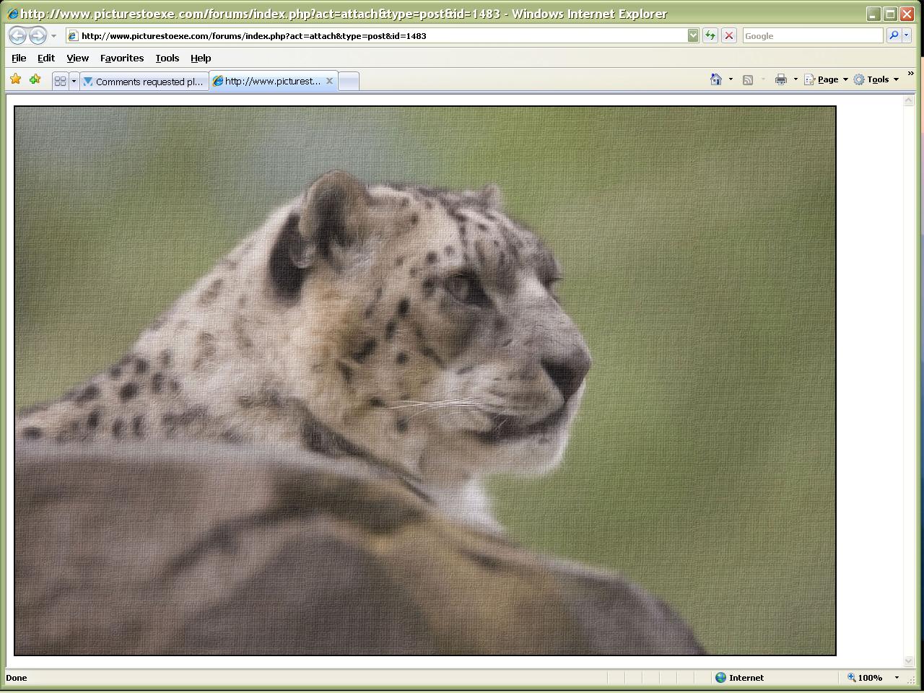Open the View menu
The width and height of the screenshot is (924, 693).
pos(77,58)
